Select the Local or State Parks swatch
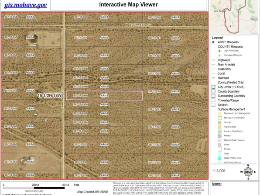Image resolution: width=260 pixels, height=195 pixels. pyautogui.click(x=219, y=132)
